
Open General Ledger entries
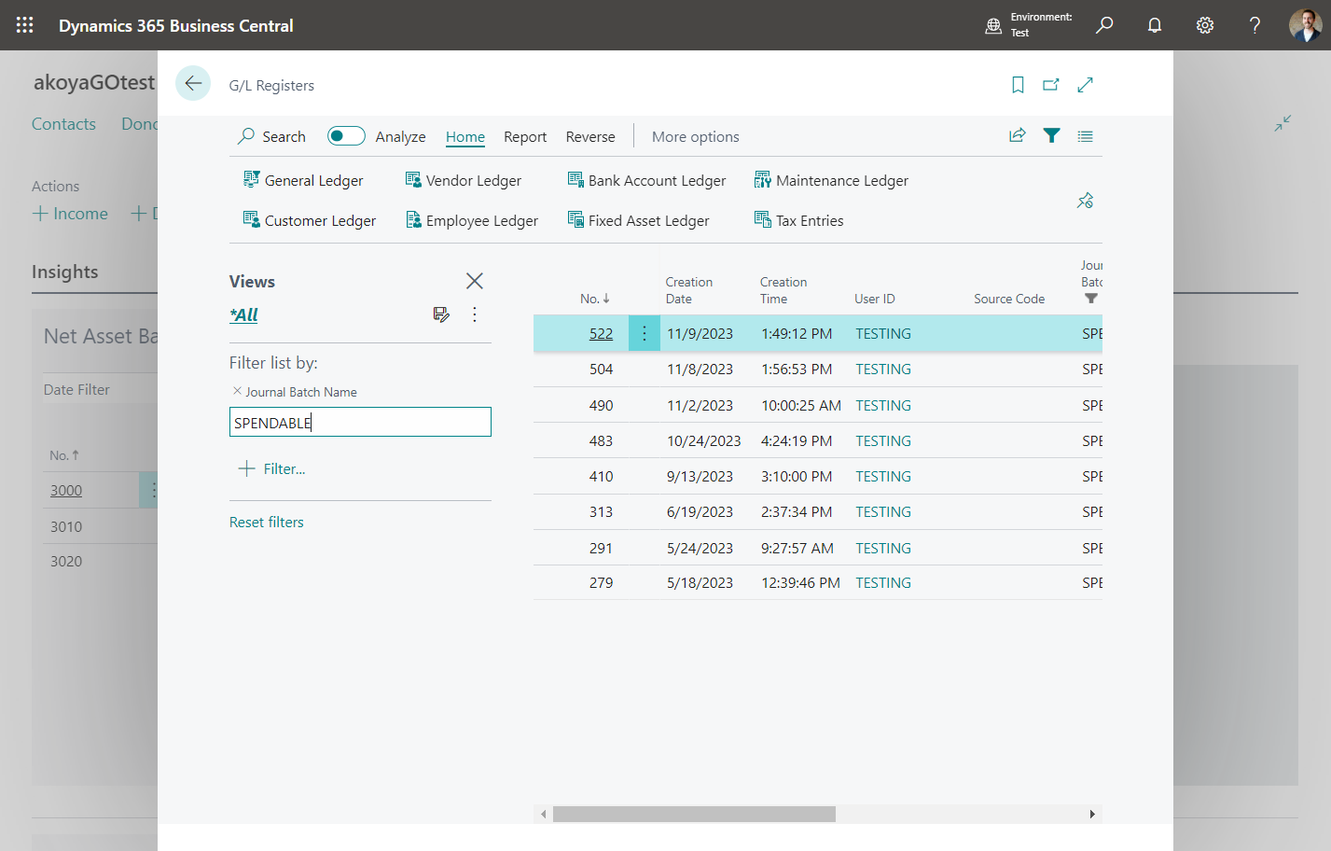(303, 180)
